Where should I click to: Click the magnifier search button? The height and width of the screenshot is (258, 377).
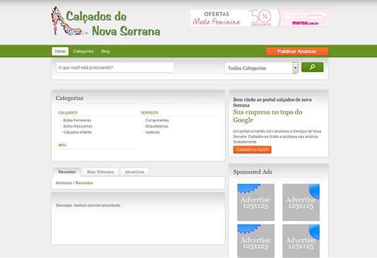[x=312, y=67]
